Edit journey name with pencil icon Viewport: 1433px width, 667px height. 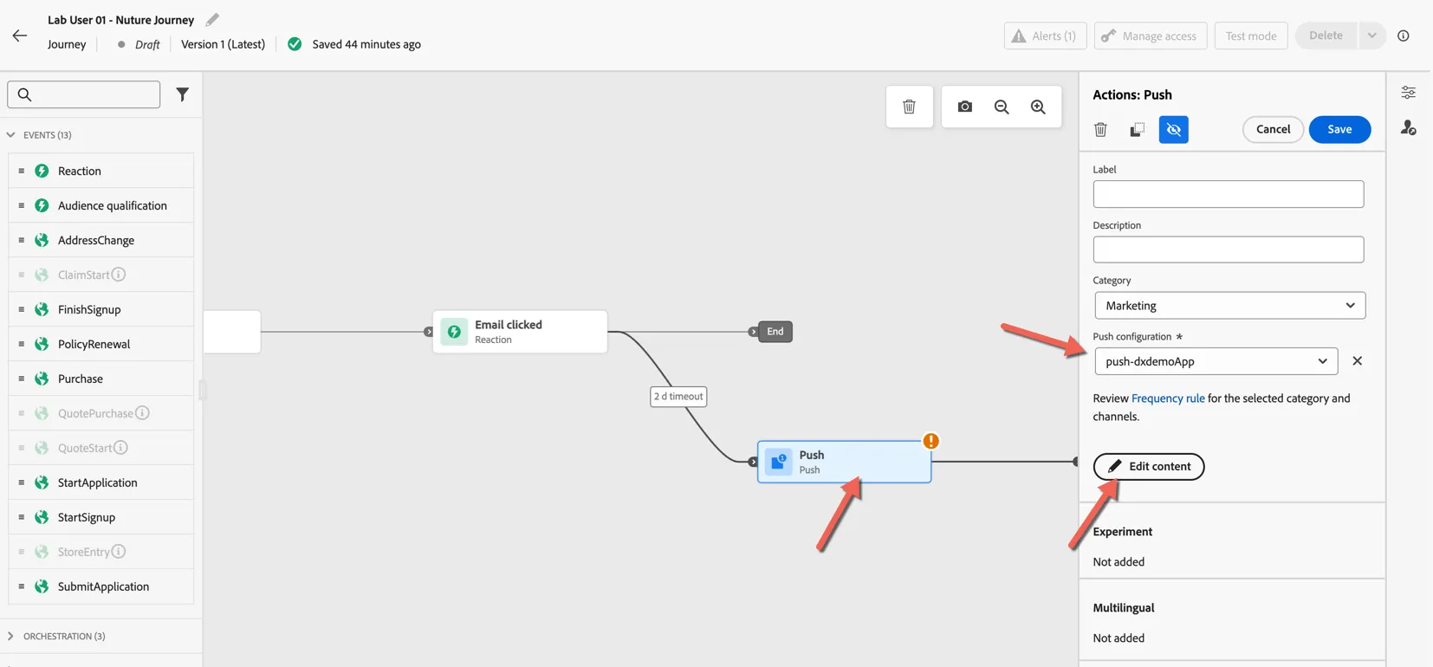[212, 19]
